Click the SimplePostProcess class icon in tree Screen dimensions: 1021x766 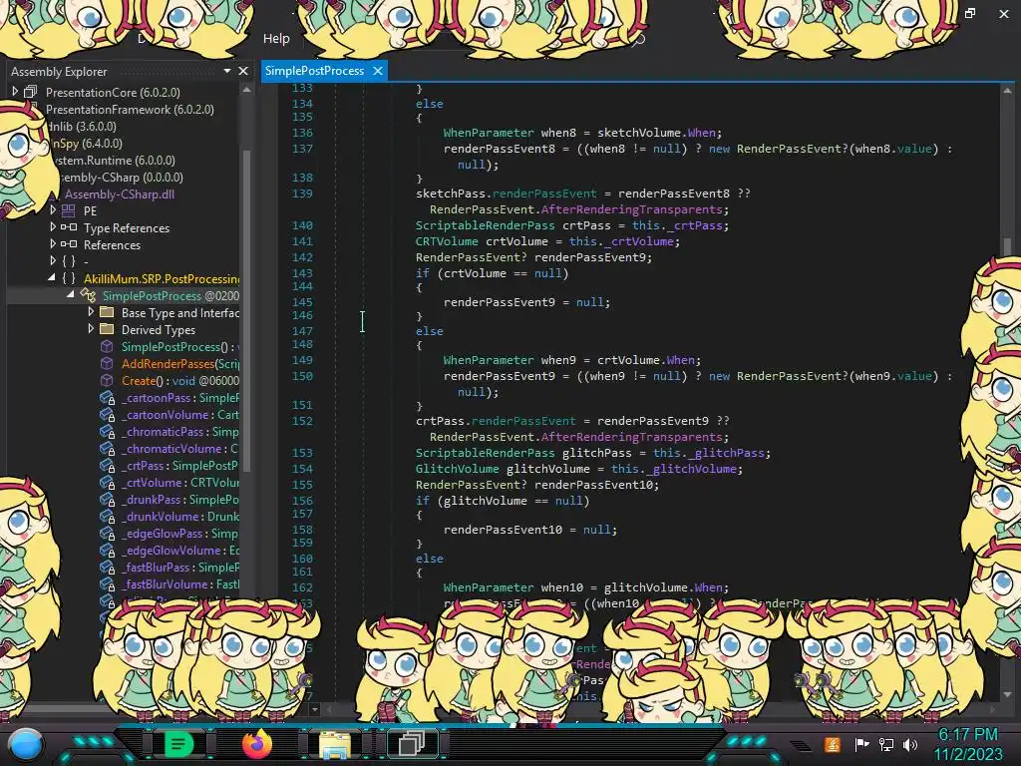click(88, 295)
